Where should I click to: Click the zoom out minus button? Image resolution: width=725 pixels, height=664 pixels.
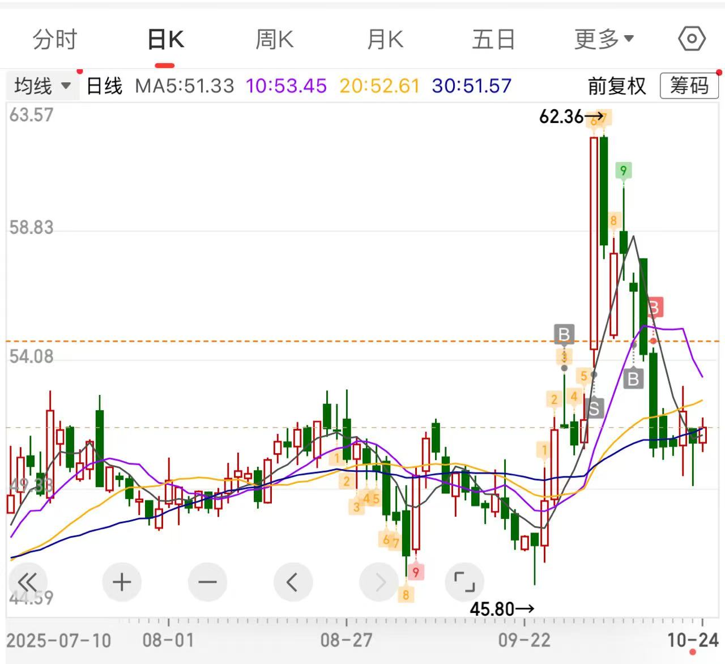207,582
